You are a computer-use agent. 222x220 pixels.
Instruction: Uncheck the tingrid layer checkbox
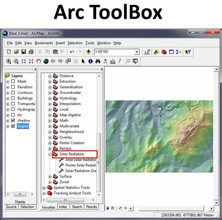pyautogui.click(x=13, y=126)
